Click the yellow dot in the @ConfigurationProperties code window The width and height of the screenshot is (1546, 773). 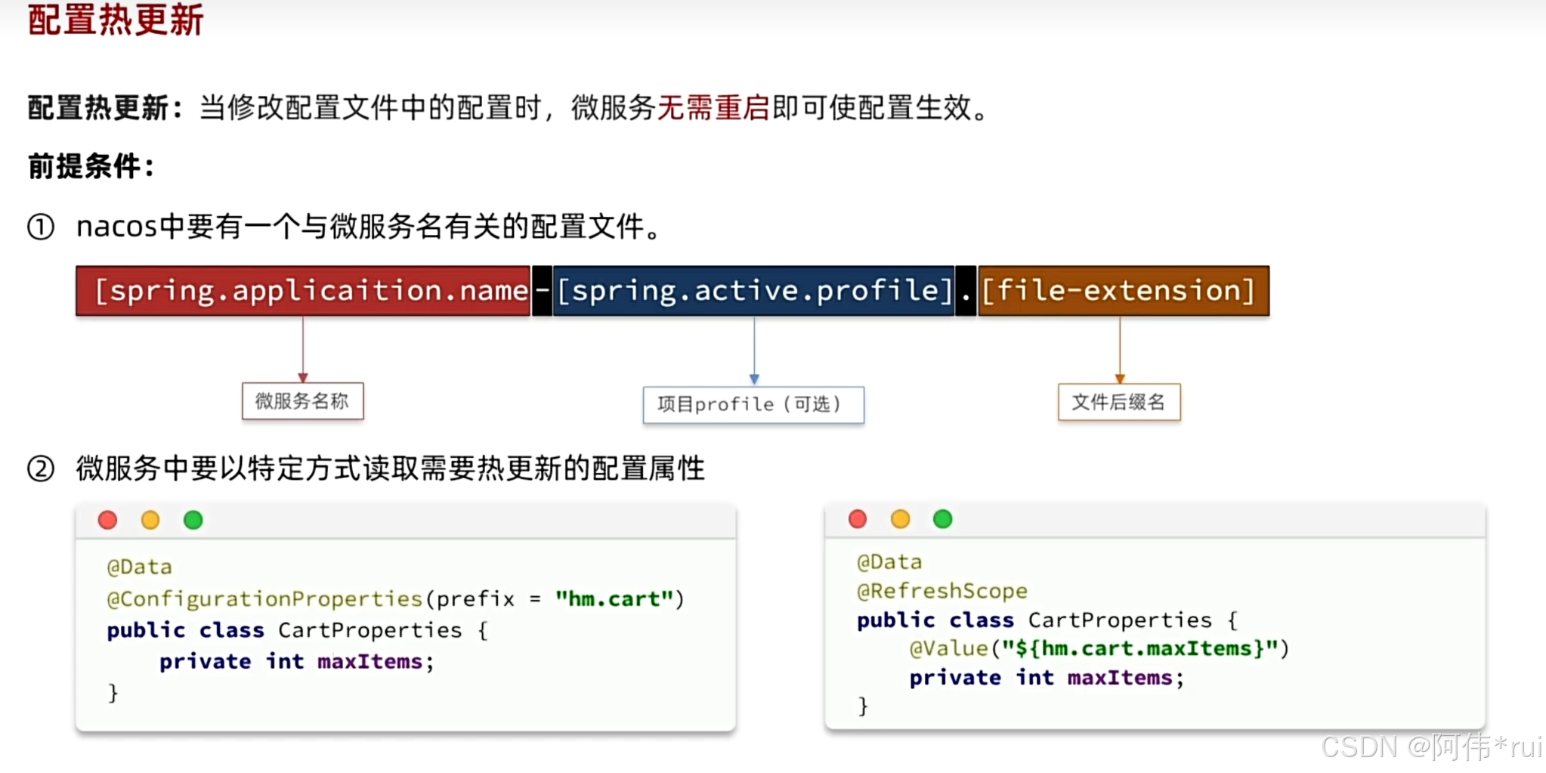[150, 520]
